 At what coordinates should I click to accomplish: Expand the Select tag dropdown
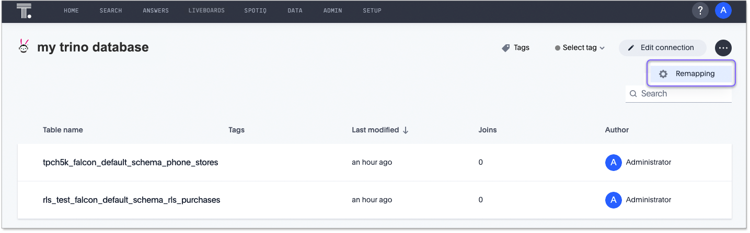coord(580,48)
